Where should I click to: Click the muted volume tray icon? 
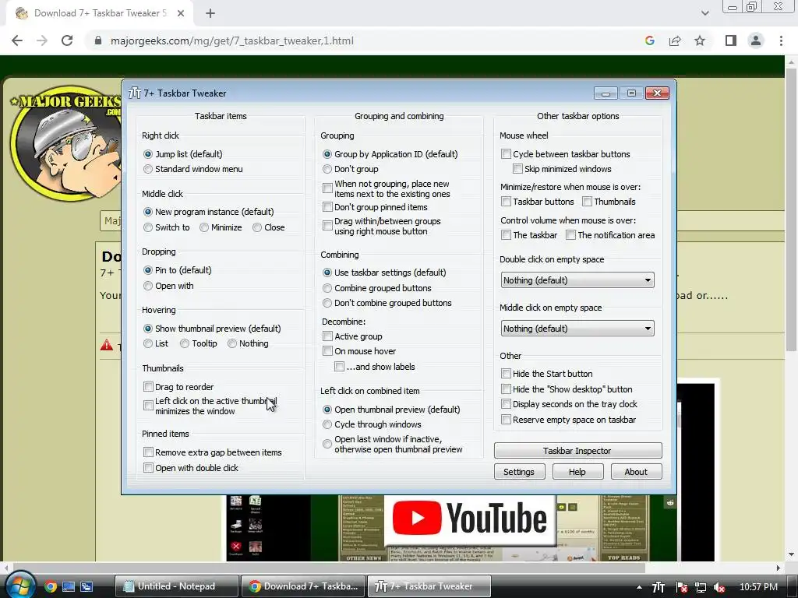click(719, 587)
